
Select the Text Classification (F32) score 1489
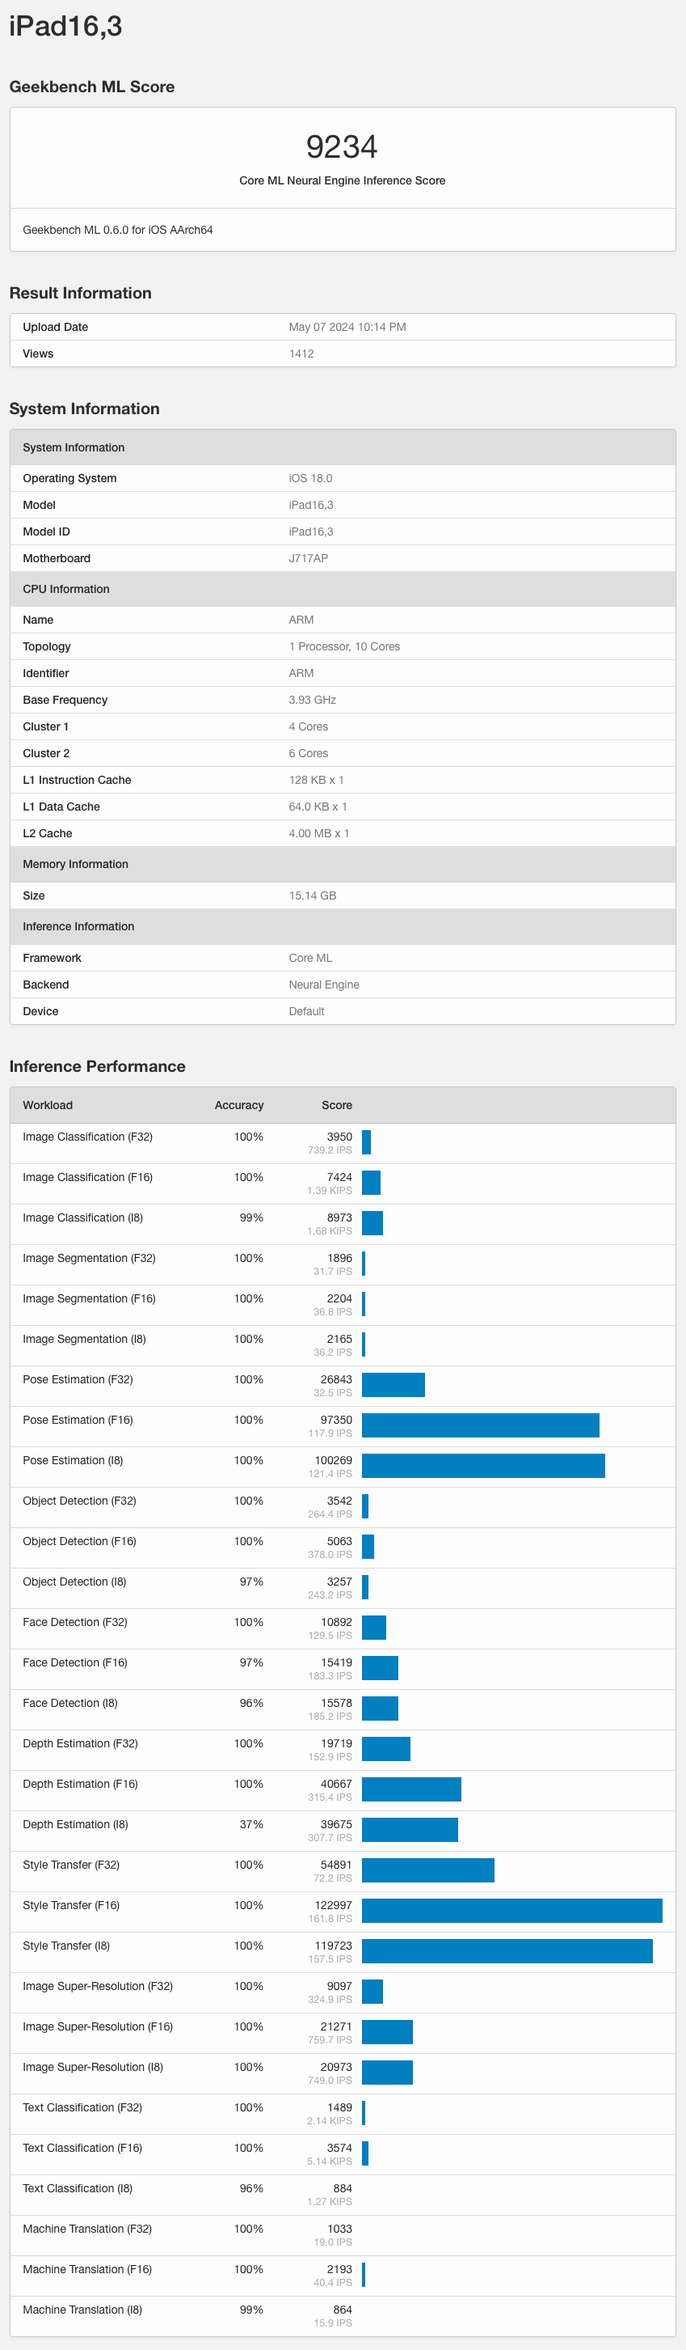(339, 2108)
